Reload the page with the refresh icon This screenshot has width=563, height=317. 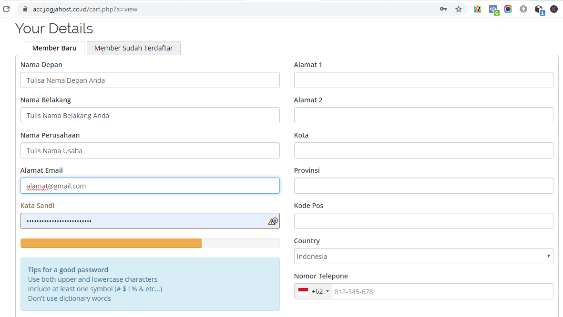6,9
